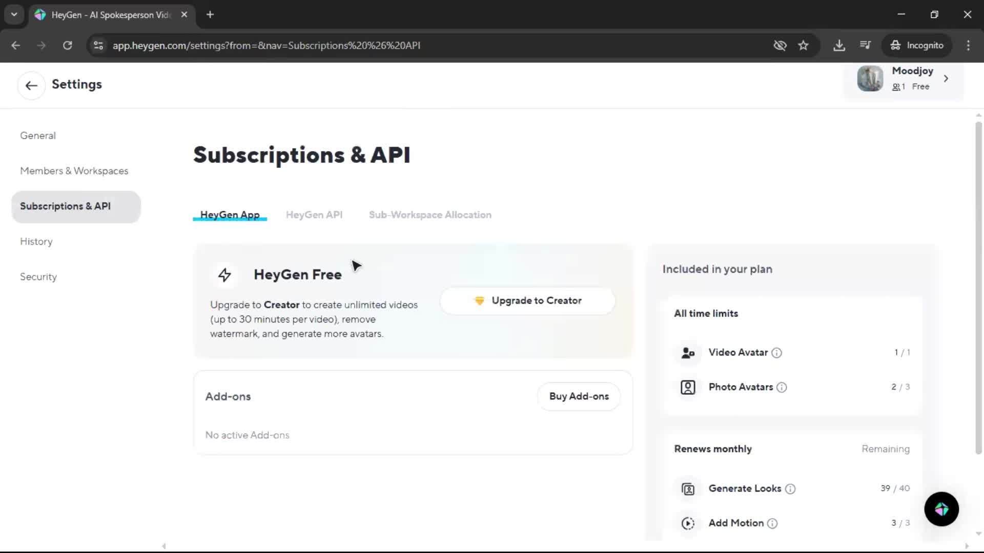Open Sub-Workspace Allocation tab
The width and height of the screenshot is (984, 553).
point(429,215)
